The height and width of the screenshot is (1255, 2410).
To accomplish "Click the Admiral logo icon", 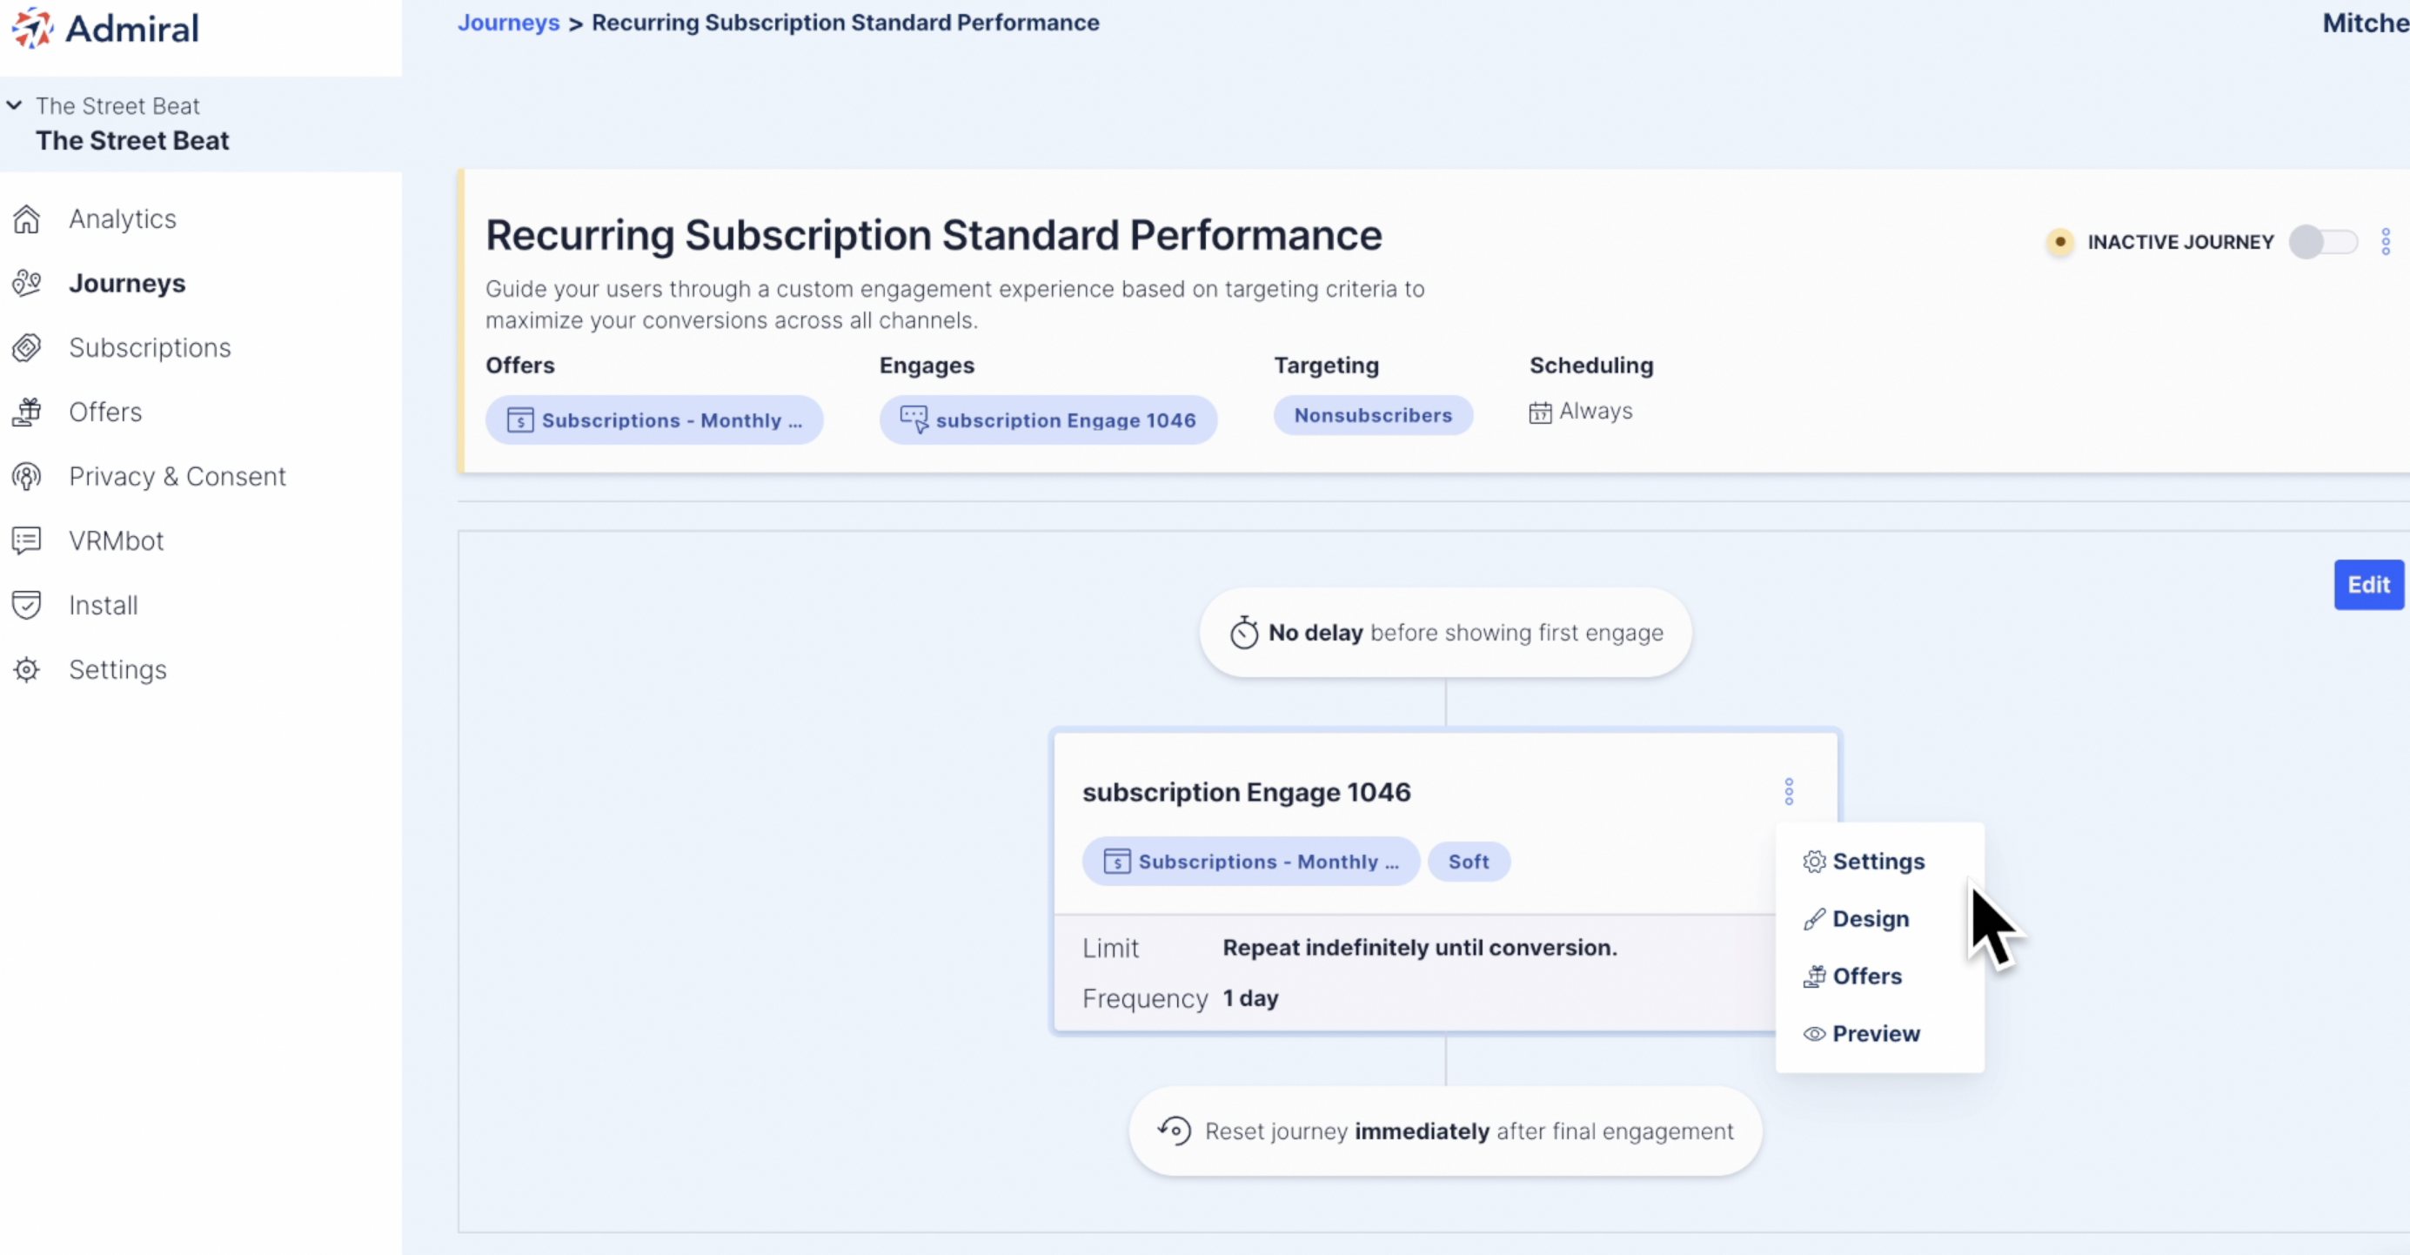I will pos(33,28).
